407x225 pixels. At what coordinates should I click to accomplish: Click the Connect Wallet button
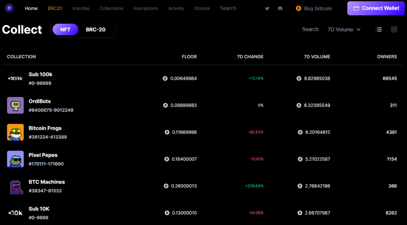pyautogui.click(x=376, y=8)
